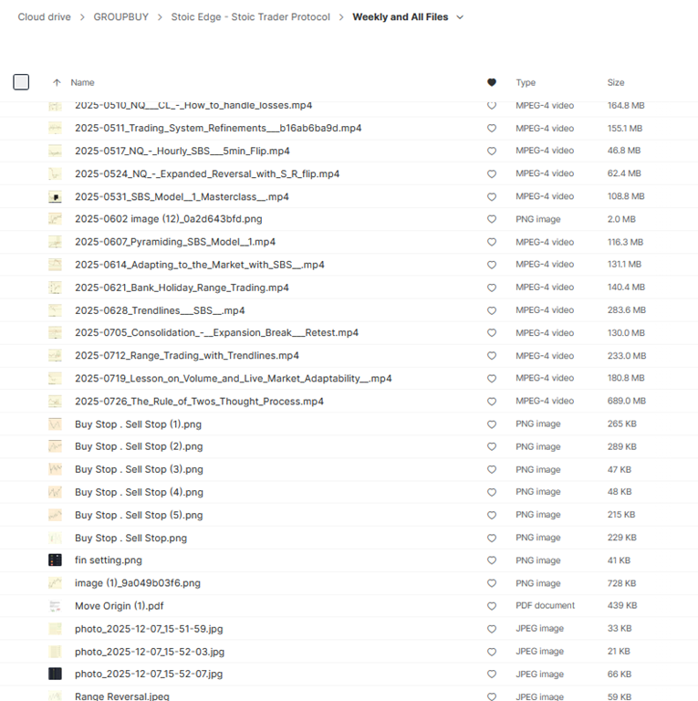Sort files by Size column

click(x=616, y=82)
